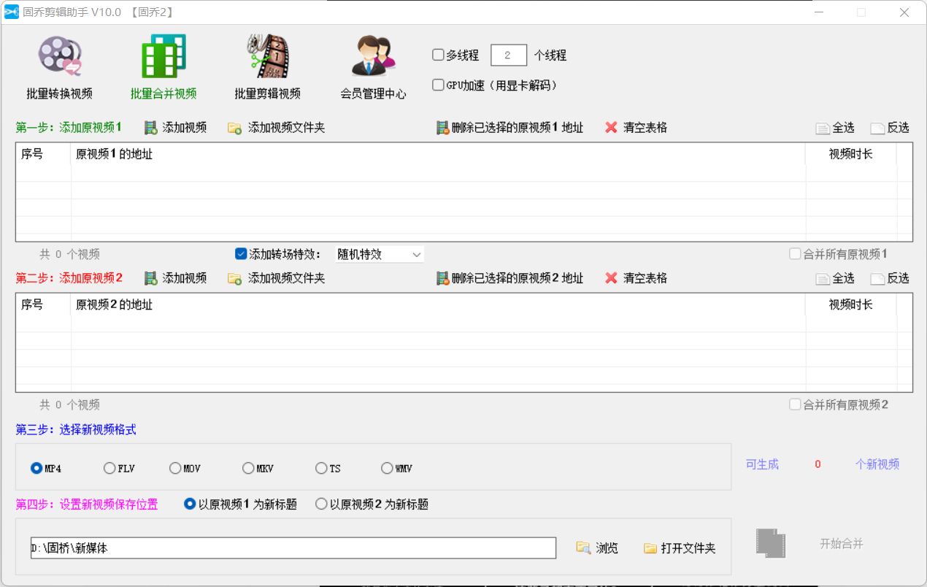This screenshot has width=927, height=587.
Task: Toggle 合并所有原视频1 option
Action: pyautogui.click(x=794, y=253)
